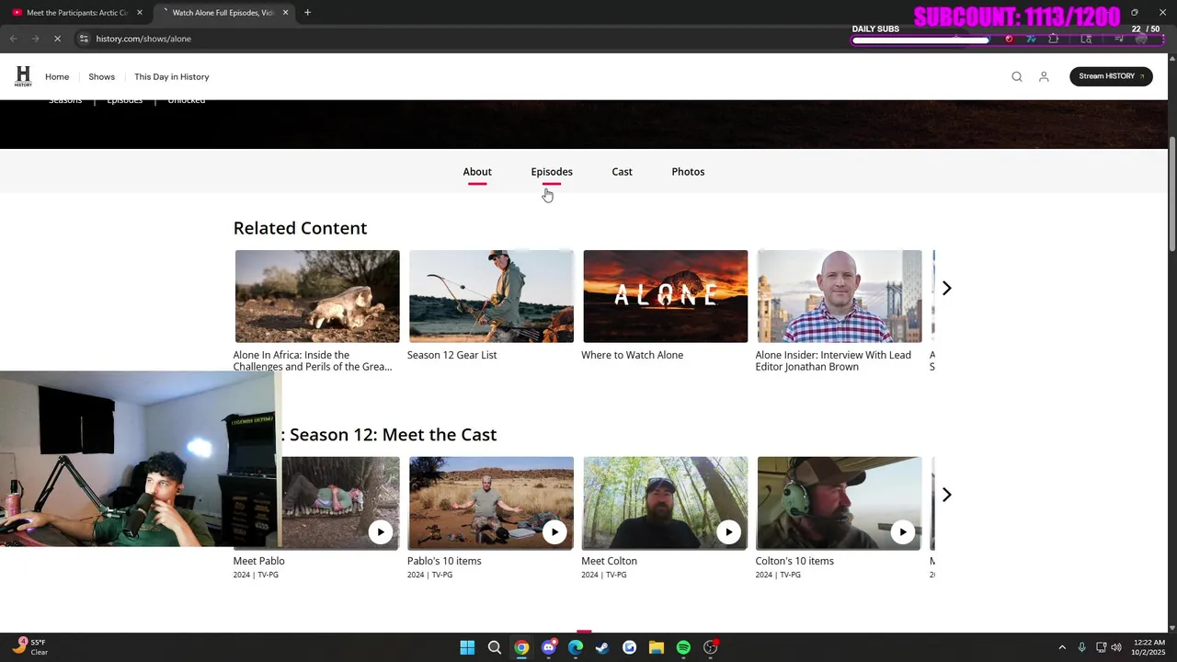Show hidden system tray icons chevron
The image size is (1177, 662).
coord(1062,647)
